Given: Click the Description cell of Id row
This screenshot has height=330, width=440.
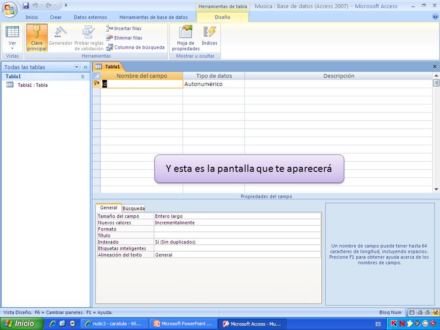Looking at the screenshot, I should click(338, 84).
